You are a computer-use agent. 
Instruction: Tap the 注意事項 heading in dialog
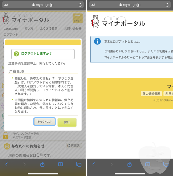click(x=16, y=71)
